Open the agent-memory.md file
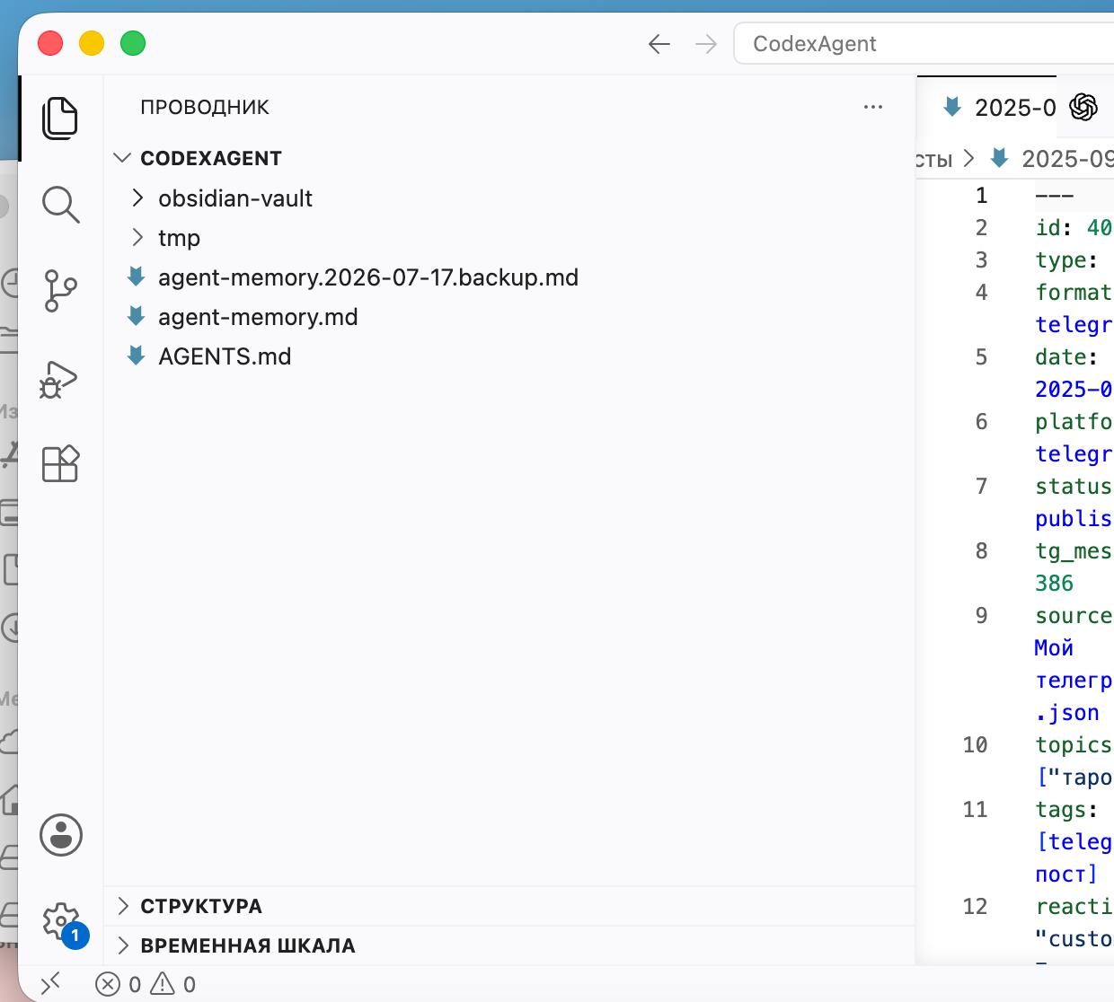This screenshot has width=1114, height=1002. pyautogui.click(x=258, y=317)
